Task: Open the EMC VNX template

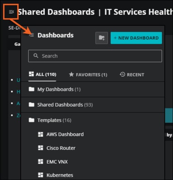Action: coord(57,162)
